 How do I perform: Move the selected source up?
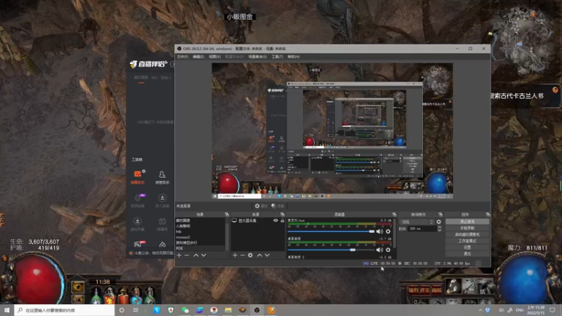coord(259,255)
